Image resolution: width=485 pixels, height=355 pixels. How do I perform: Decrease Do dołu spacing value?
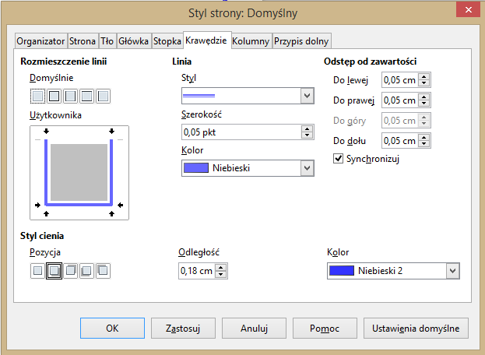pos(424,144)
